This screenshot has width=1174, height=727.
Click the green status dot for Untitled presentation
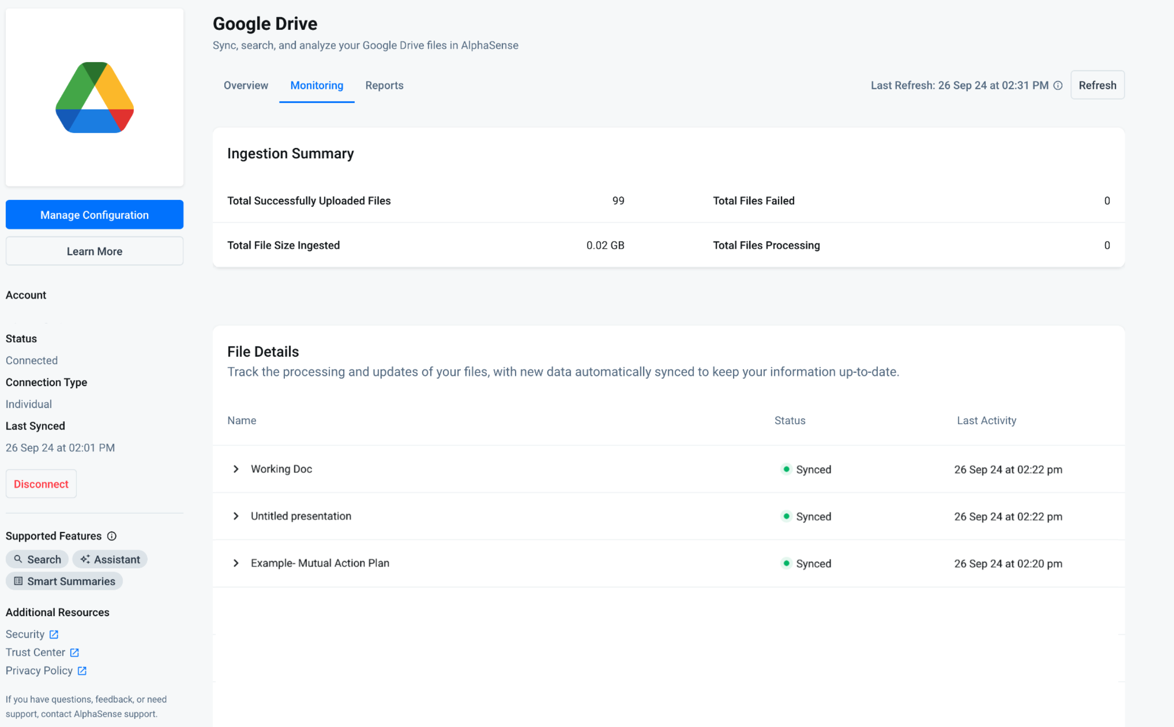click(x=786, y=516)
